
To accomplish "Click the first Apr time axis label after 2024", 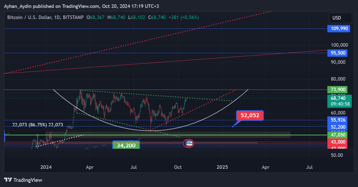I will coord(89,167).
